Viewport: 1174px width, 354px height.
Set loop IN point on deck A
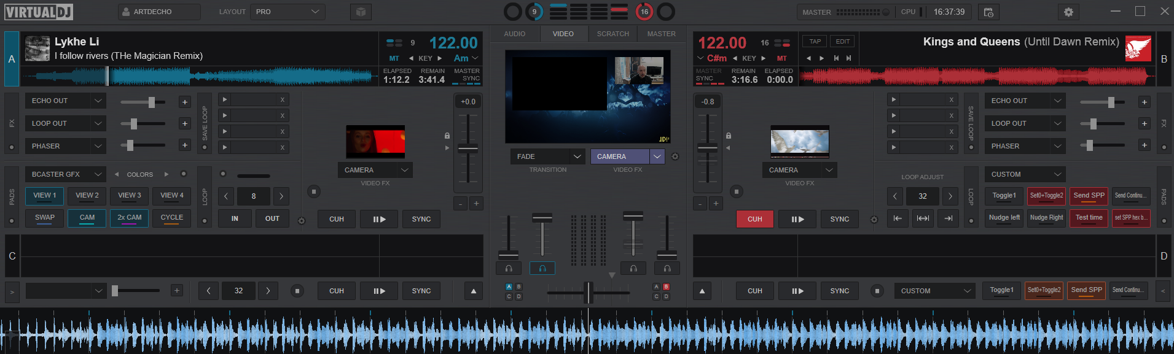click(x=235, y=218)
